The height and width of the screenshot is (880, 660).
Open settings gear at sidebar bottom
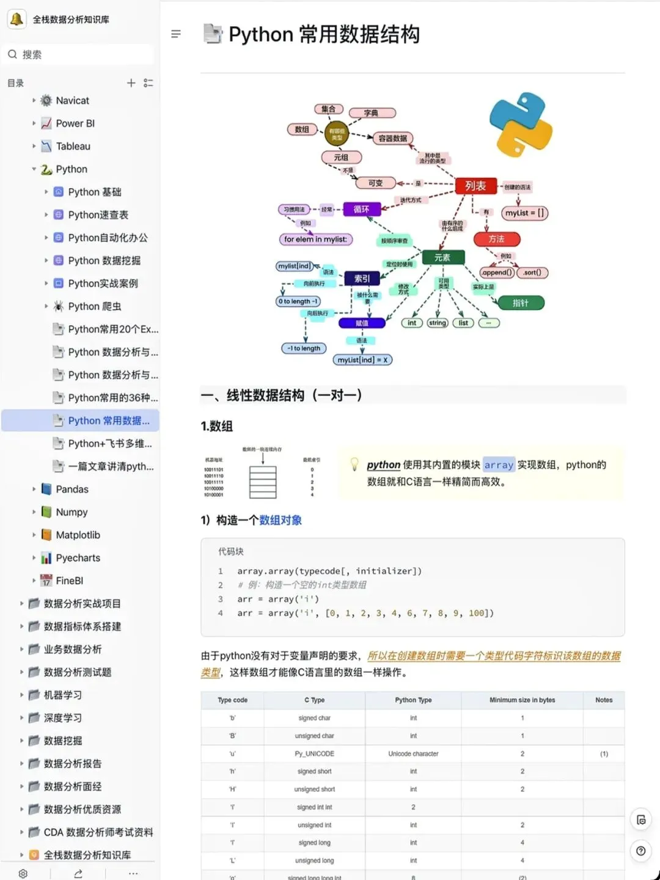[x=23, y=874]
